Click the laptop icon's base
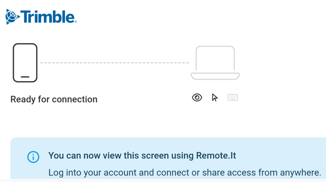326x182 pixels. [x=215, y=76]
